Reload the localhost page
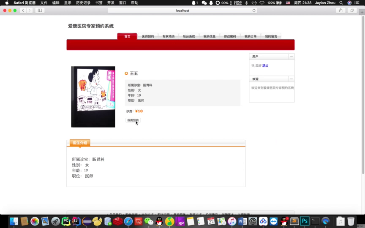This screenshot has width=365, height=228. click(254, 11)
